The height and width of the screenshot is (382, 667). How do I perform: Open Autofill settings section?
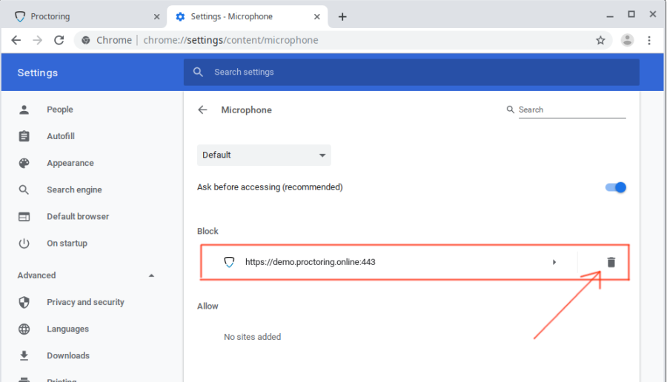(61, 136)
